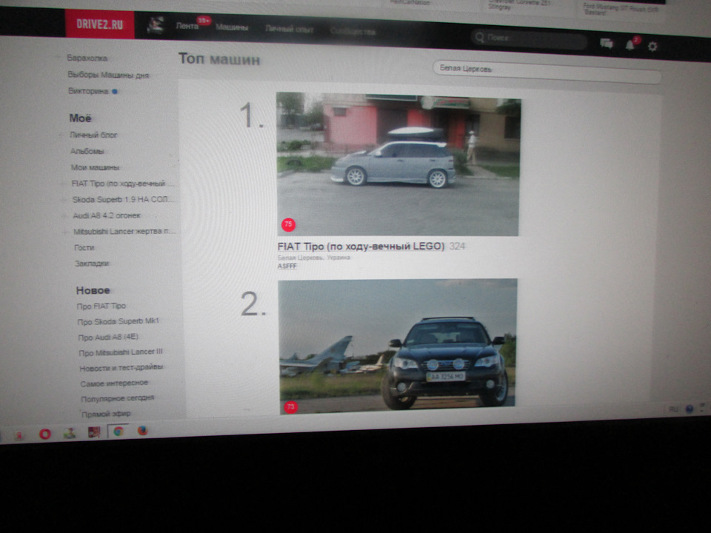Open Популярное сегодня link
Image resolution: width=711 pixels, height=533 pixels.
[118, 398]
